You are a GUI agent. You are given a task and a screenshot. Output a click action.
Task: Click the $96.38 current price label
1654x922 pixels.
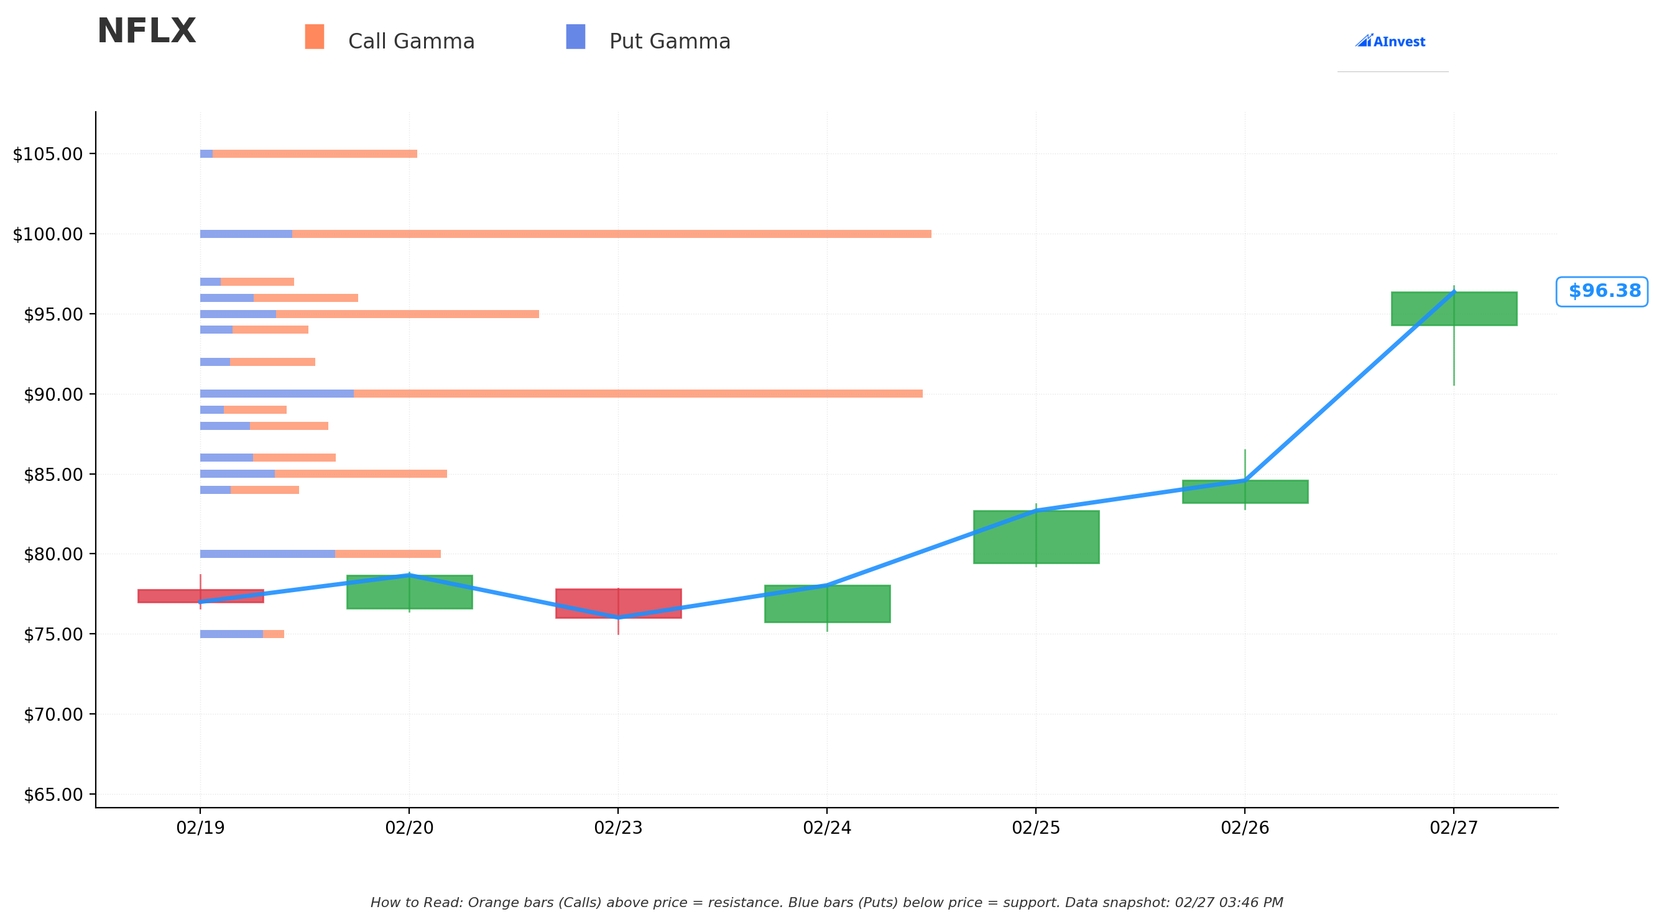1602,291
